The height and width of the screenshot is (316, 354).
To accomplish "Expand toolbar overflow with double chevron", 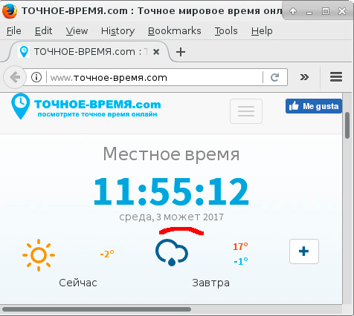I will coord(304,77).
